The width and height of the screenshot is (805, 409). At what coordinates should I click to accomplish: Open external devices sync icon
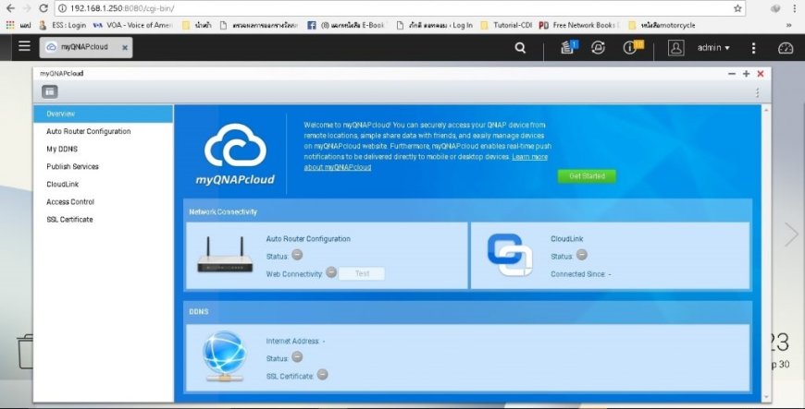tap(598, 48)
